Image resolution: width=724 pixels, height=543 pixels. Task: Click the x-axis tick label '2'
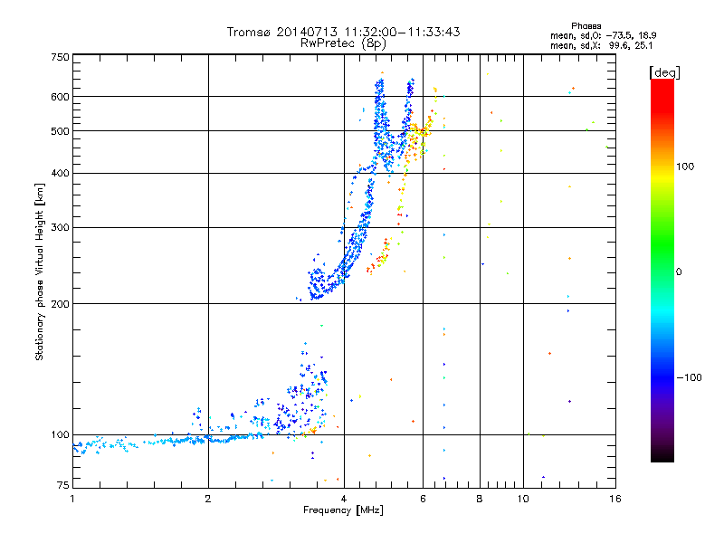point(208,499)
